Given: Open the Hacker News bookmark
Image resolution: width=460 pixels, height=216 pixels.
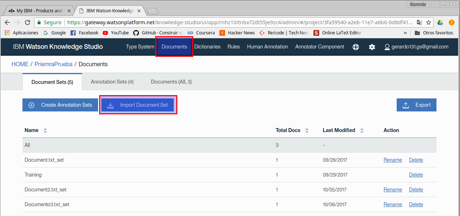Looking at the screenshot, I should coord(237,33).
